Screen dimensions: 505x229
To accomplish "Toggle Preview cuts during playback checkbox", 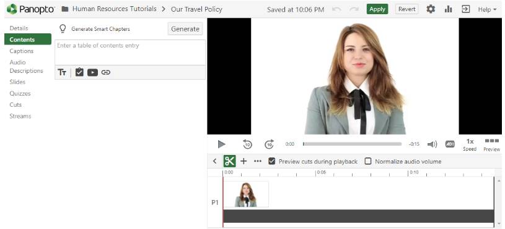I will (272, 161).
